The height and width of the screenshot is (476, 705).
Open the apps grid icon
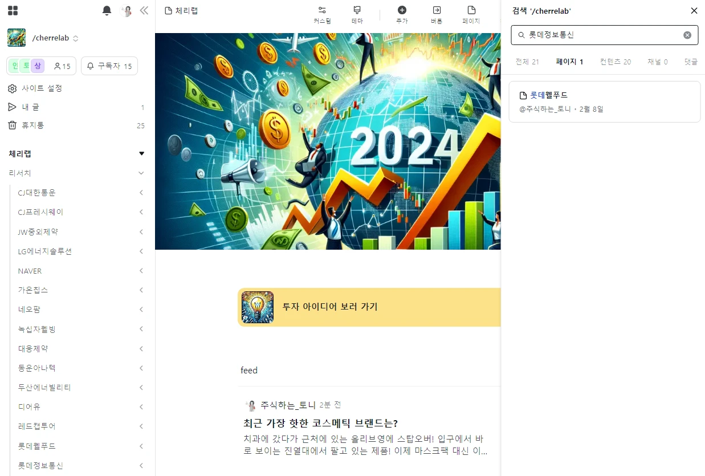point(13,10)
